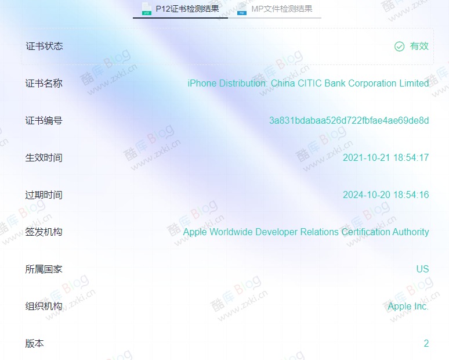Click the 证书状态 label
449x360 pixels.
click(x=44, y=46)
